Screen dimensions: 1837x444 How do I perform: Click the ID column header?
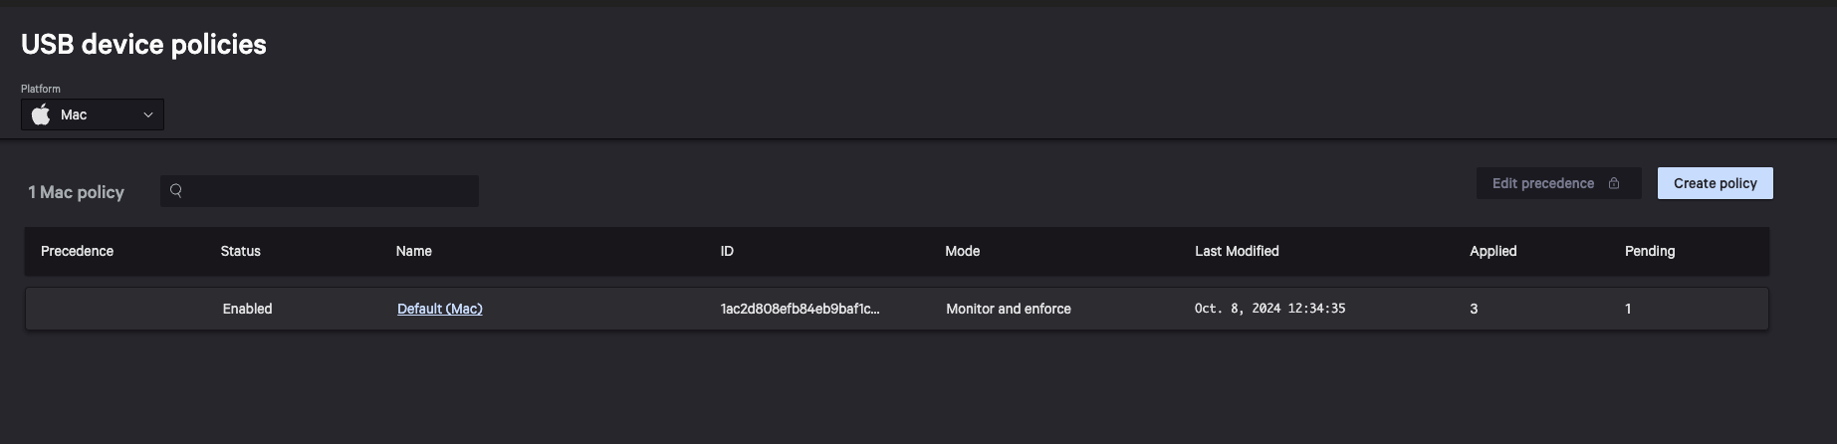coord(727,251)
